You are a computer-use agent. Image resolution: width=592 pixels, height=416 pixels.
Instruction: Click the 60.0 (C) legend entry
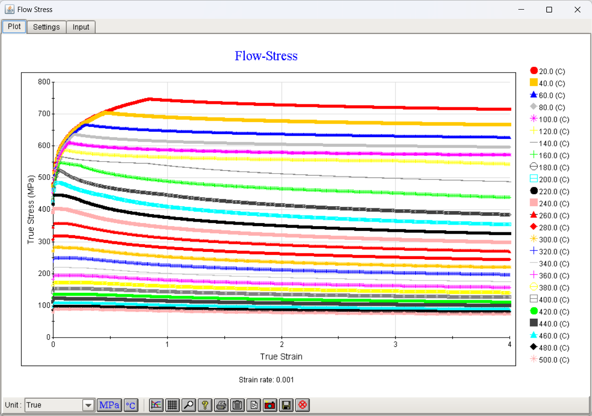(x=548, y=95)
